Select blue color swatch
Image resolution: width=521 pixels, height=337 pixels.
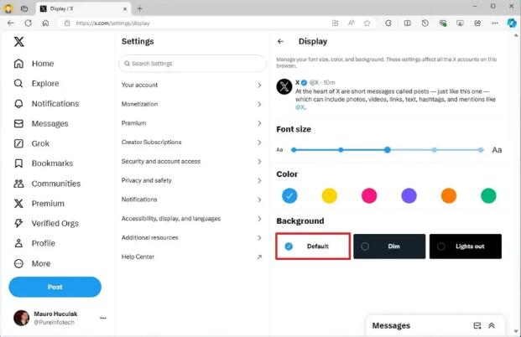[x=289, y=195]
